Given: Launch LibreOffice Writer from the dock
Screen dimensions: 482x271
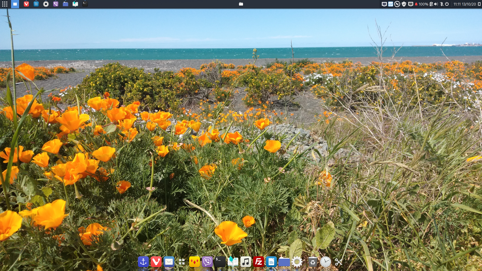Looking at the screenshot, I should tap(271, 262).
